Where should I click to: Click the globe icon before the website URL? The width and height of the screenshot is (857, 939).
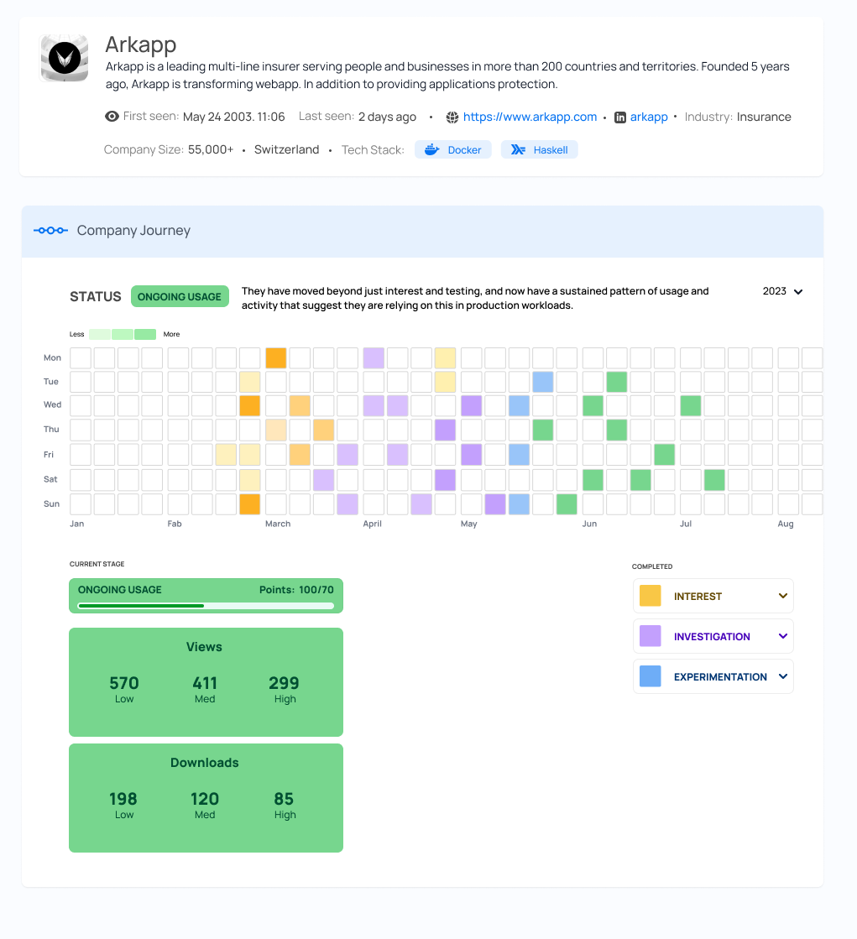(x=452, y=117)
